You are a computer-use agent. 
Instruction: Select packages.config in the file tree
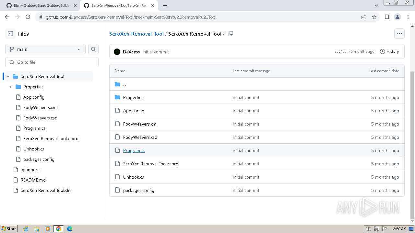[39, 159]
